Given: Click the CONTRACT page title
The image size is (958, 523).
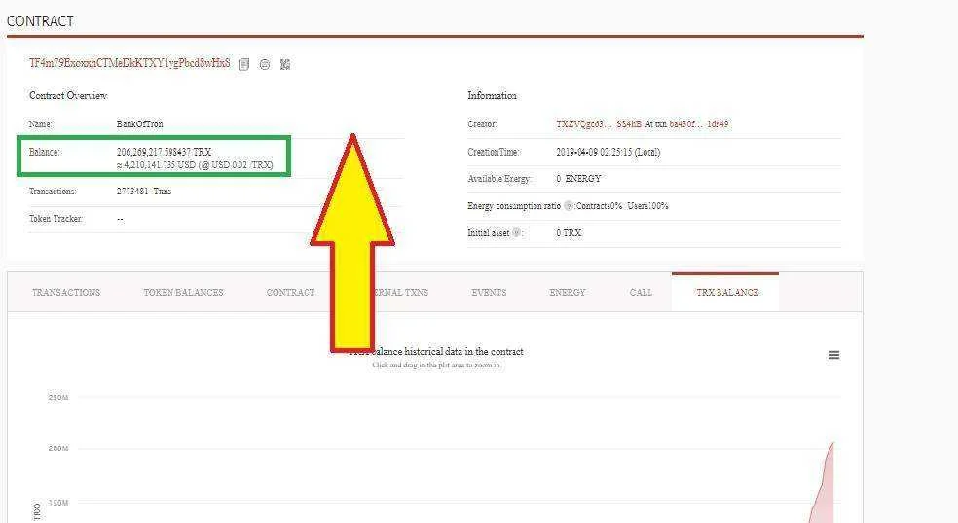Looking at the screenshot, I should (x=40, y=21).
